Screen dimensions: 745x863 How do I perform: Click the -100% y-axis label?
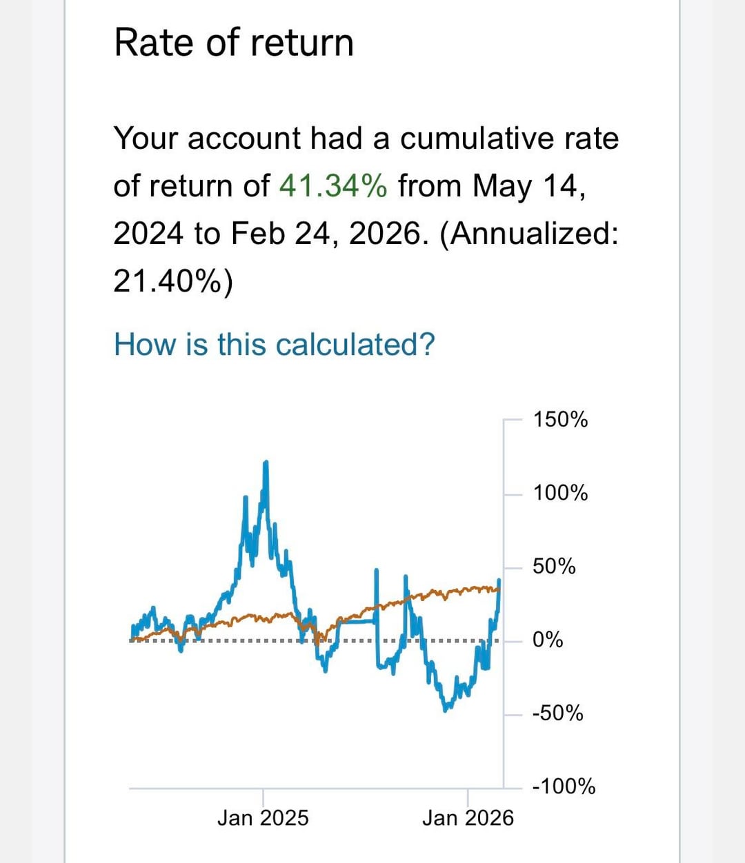(564, 786)
